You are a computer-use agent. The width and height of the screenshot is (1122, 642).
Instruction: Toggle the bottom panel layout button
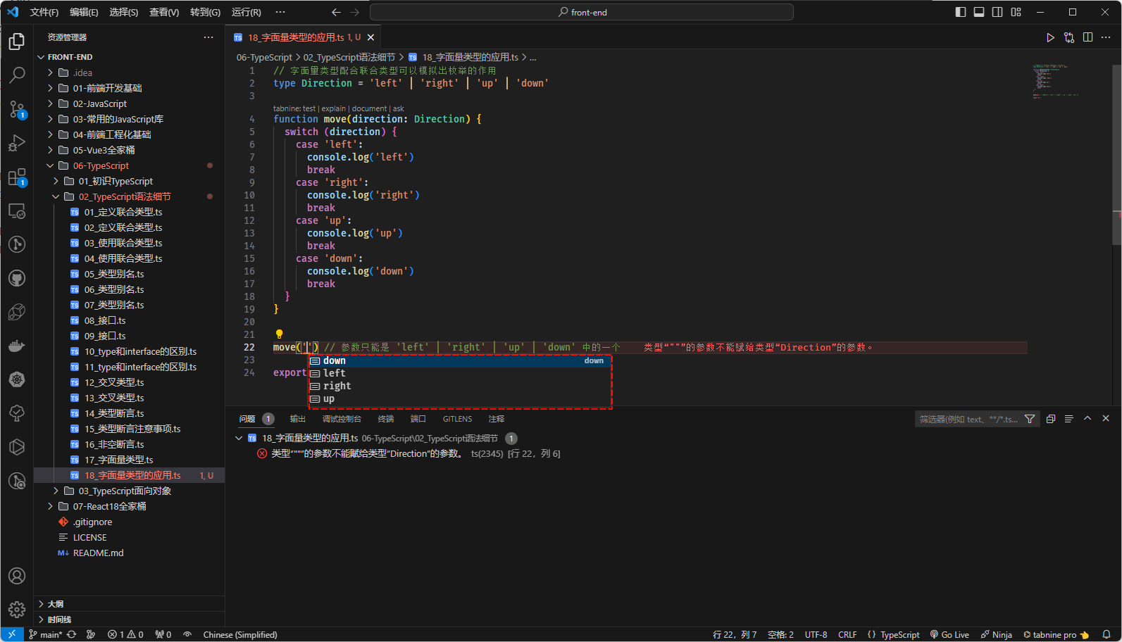coord(978,12)
